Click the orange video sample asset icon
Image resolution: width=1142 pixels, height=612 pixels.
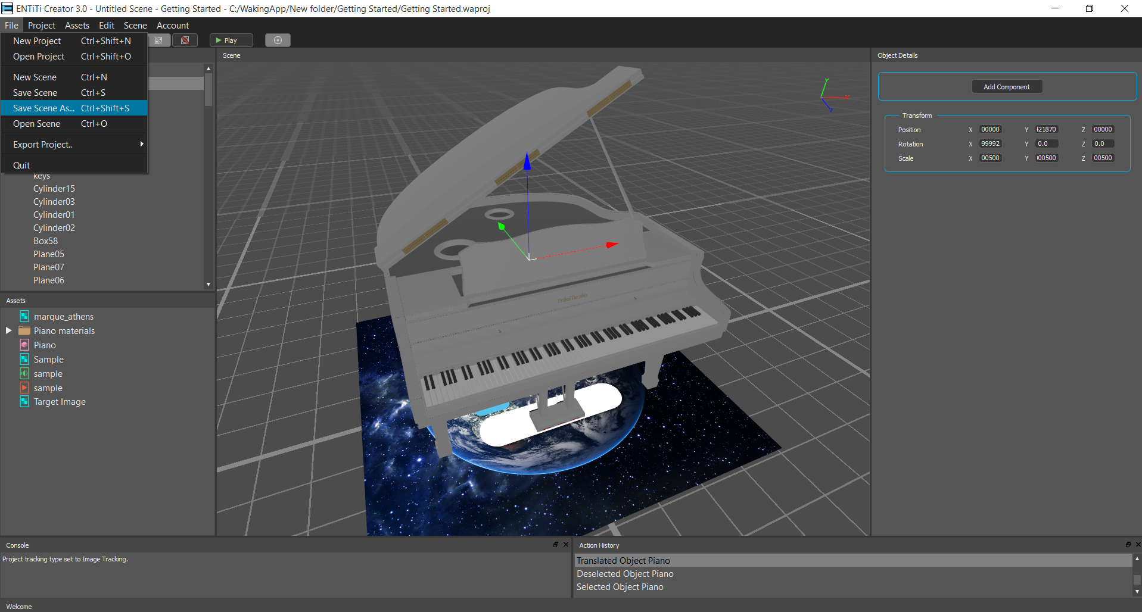[24, 388]
